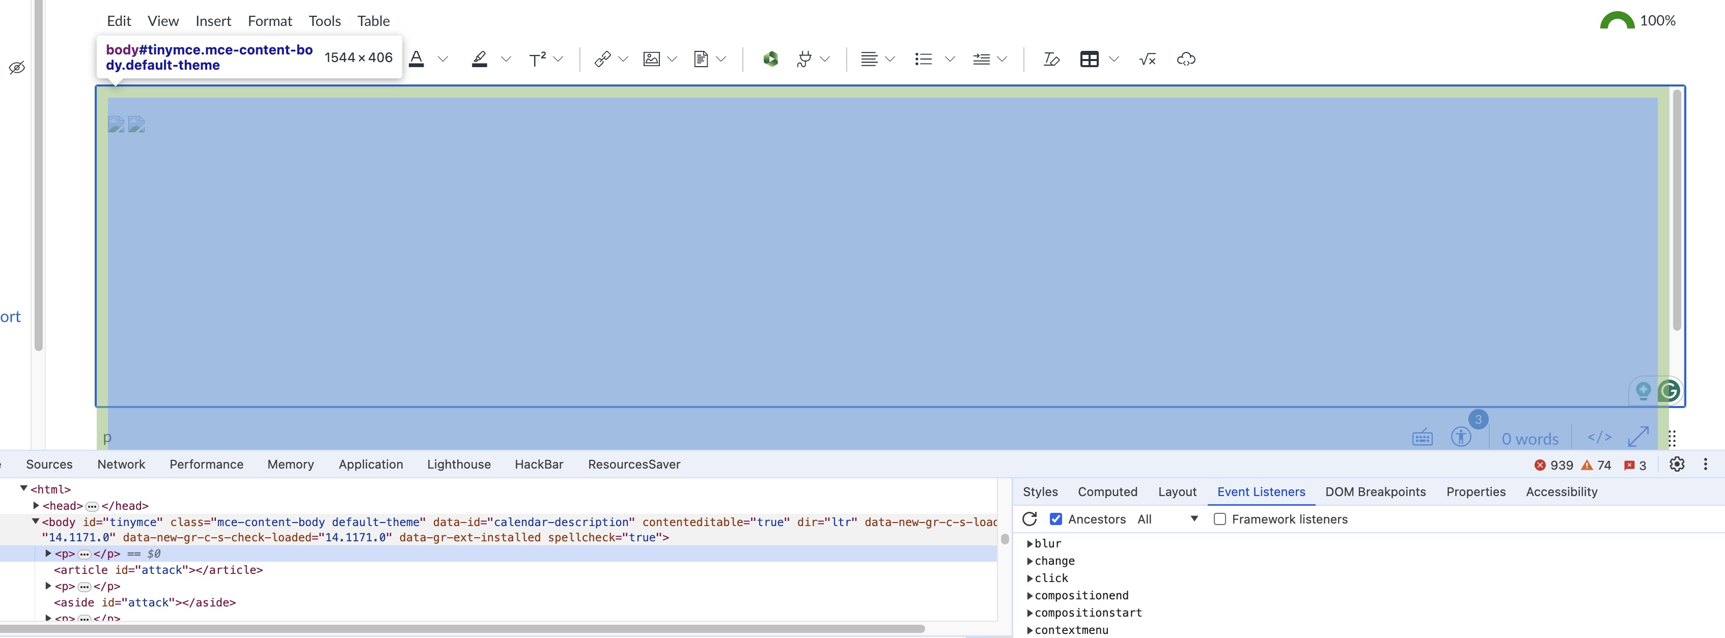Open alignment dropdown arrow

(890, 59)
